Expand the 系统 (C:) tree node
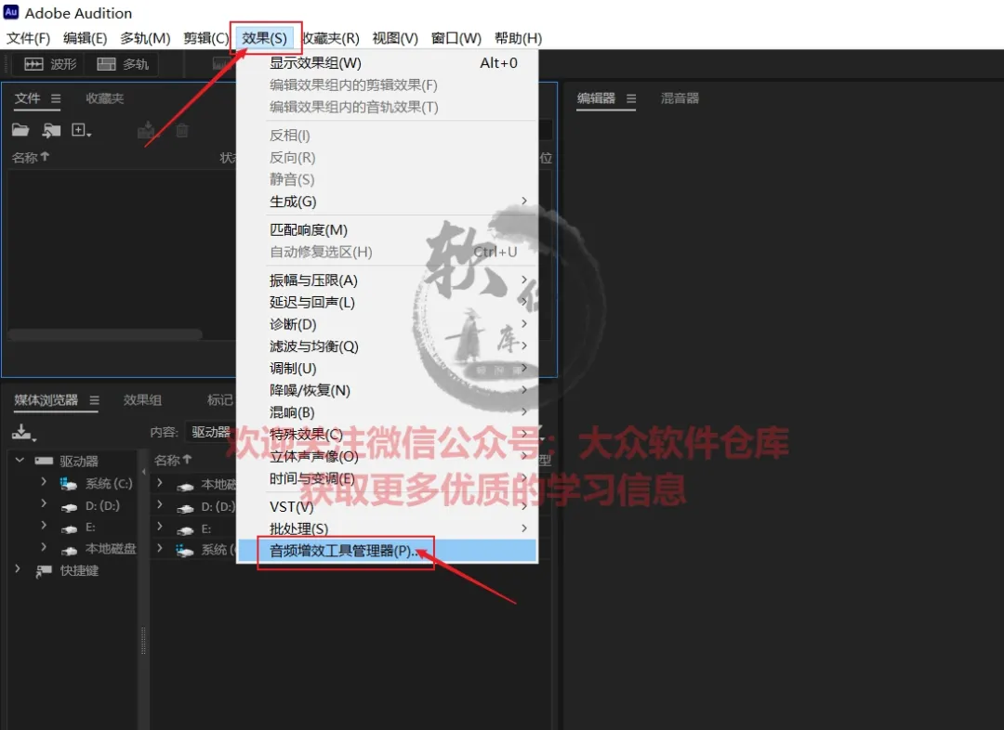 pyautogui.click(x=44, y=482)
